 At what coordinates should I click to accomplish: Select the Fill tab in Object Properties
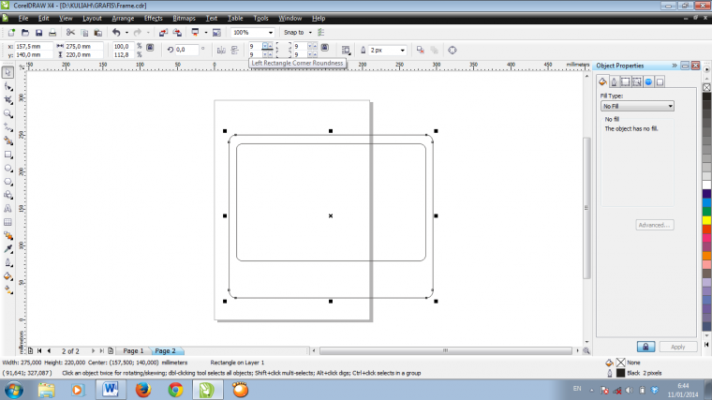(602, 82)
